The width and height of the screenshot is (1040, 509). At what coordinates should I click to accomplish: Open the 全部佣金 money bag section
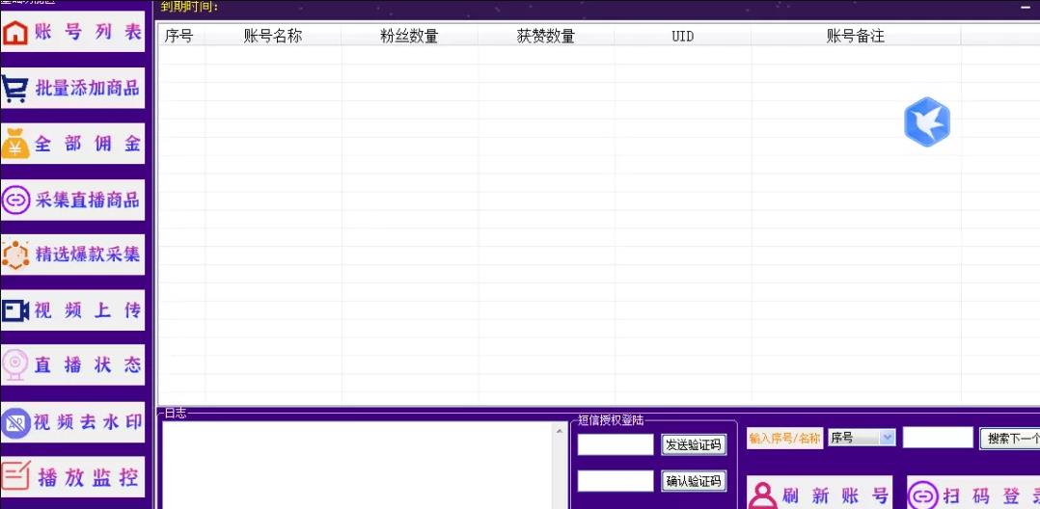[73, 145]
